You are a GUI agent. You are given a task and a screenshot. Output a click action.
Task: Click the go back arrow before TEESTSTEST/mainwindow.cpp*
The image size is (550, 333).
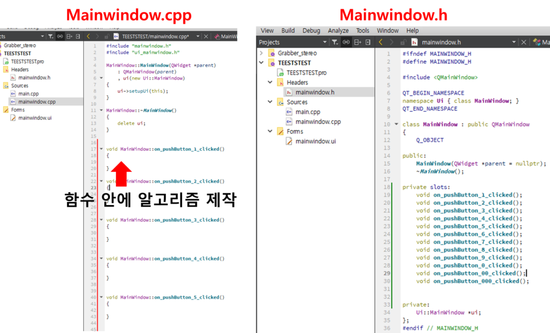[x=89, y=36]
